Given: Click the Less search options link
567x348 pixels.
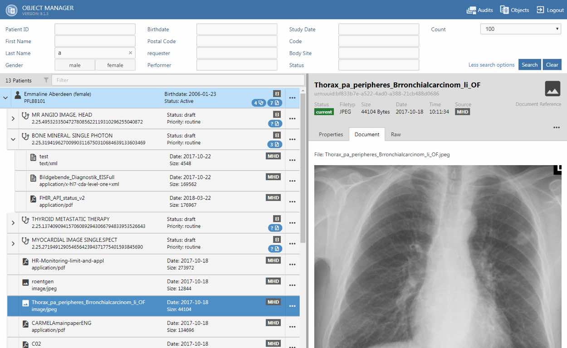Looking at the screenshot, I should [491, 65].
